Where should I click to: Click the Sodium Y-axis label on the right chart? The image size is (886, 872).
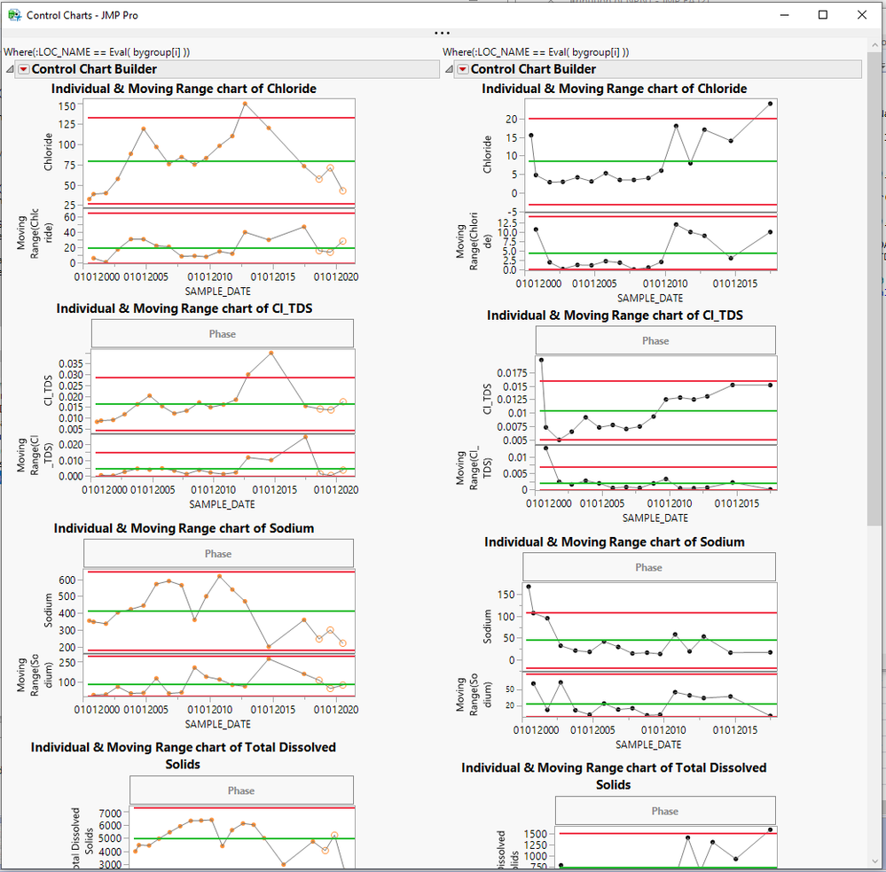[487, 627]
